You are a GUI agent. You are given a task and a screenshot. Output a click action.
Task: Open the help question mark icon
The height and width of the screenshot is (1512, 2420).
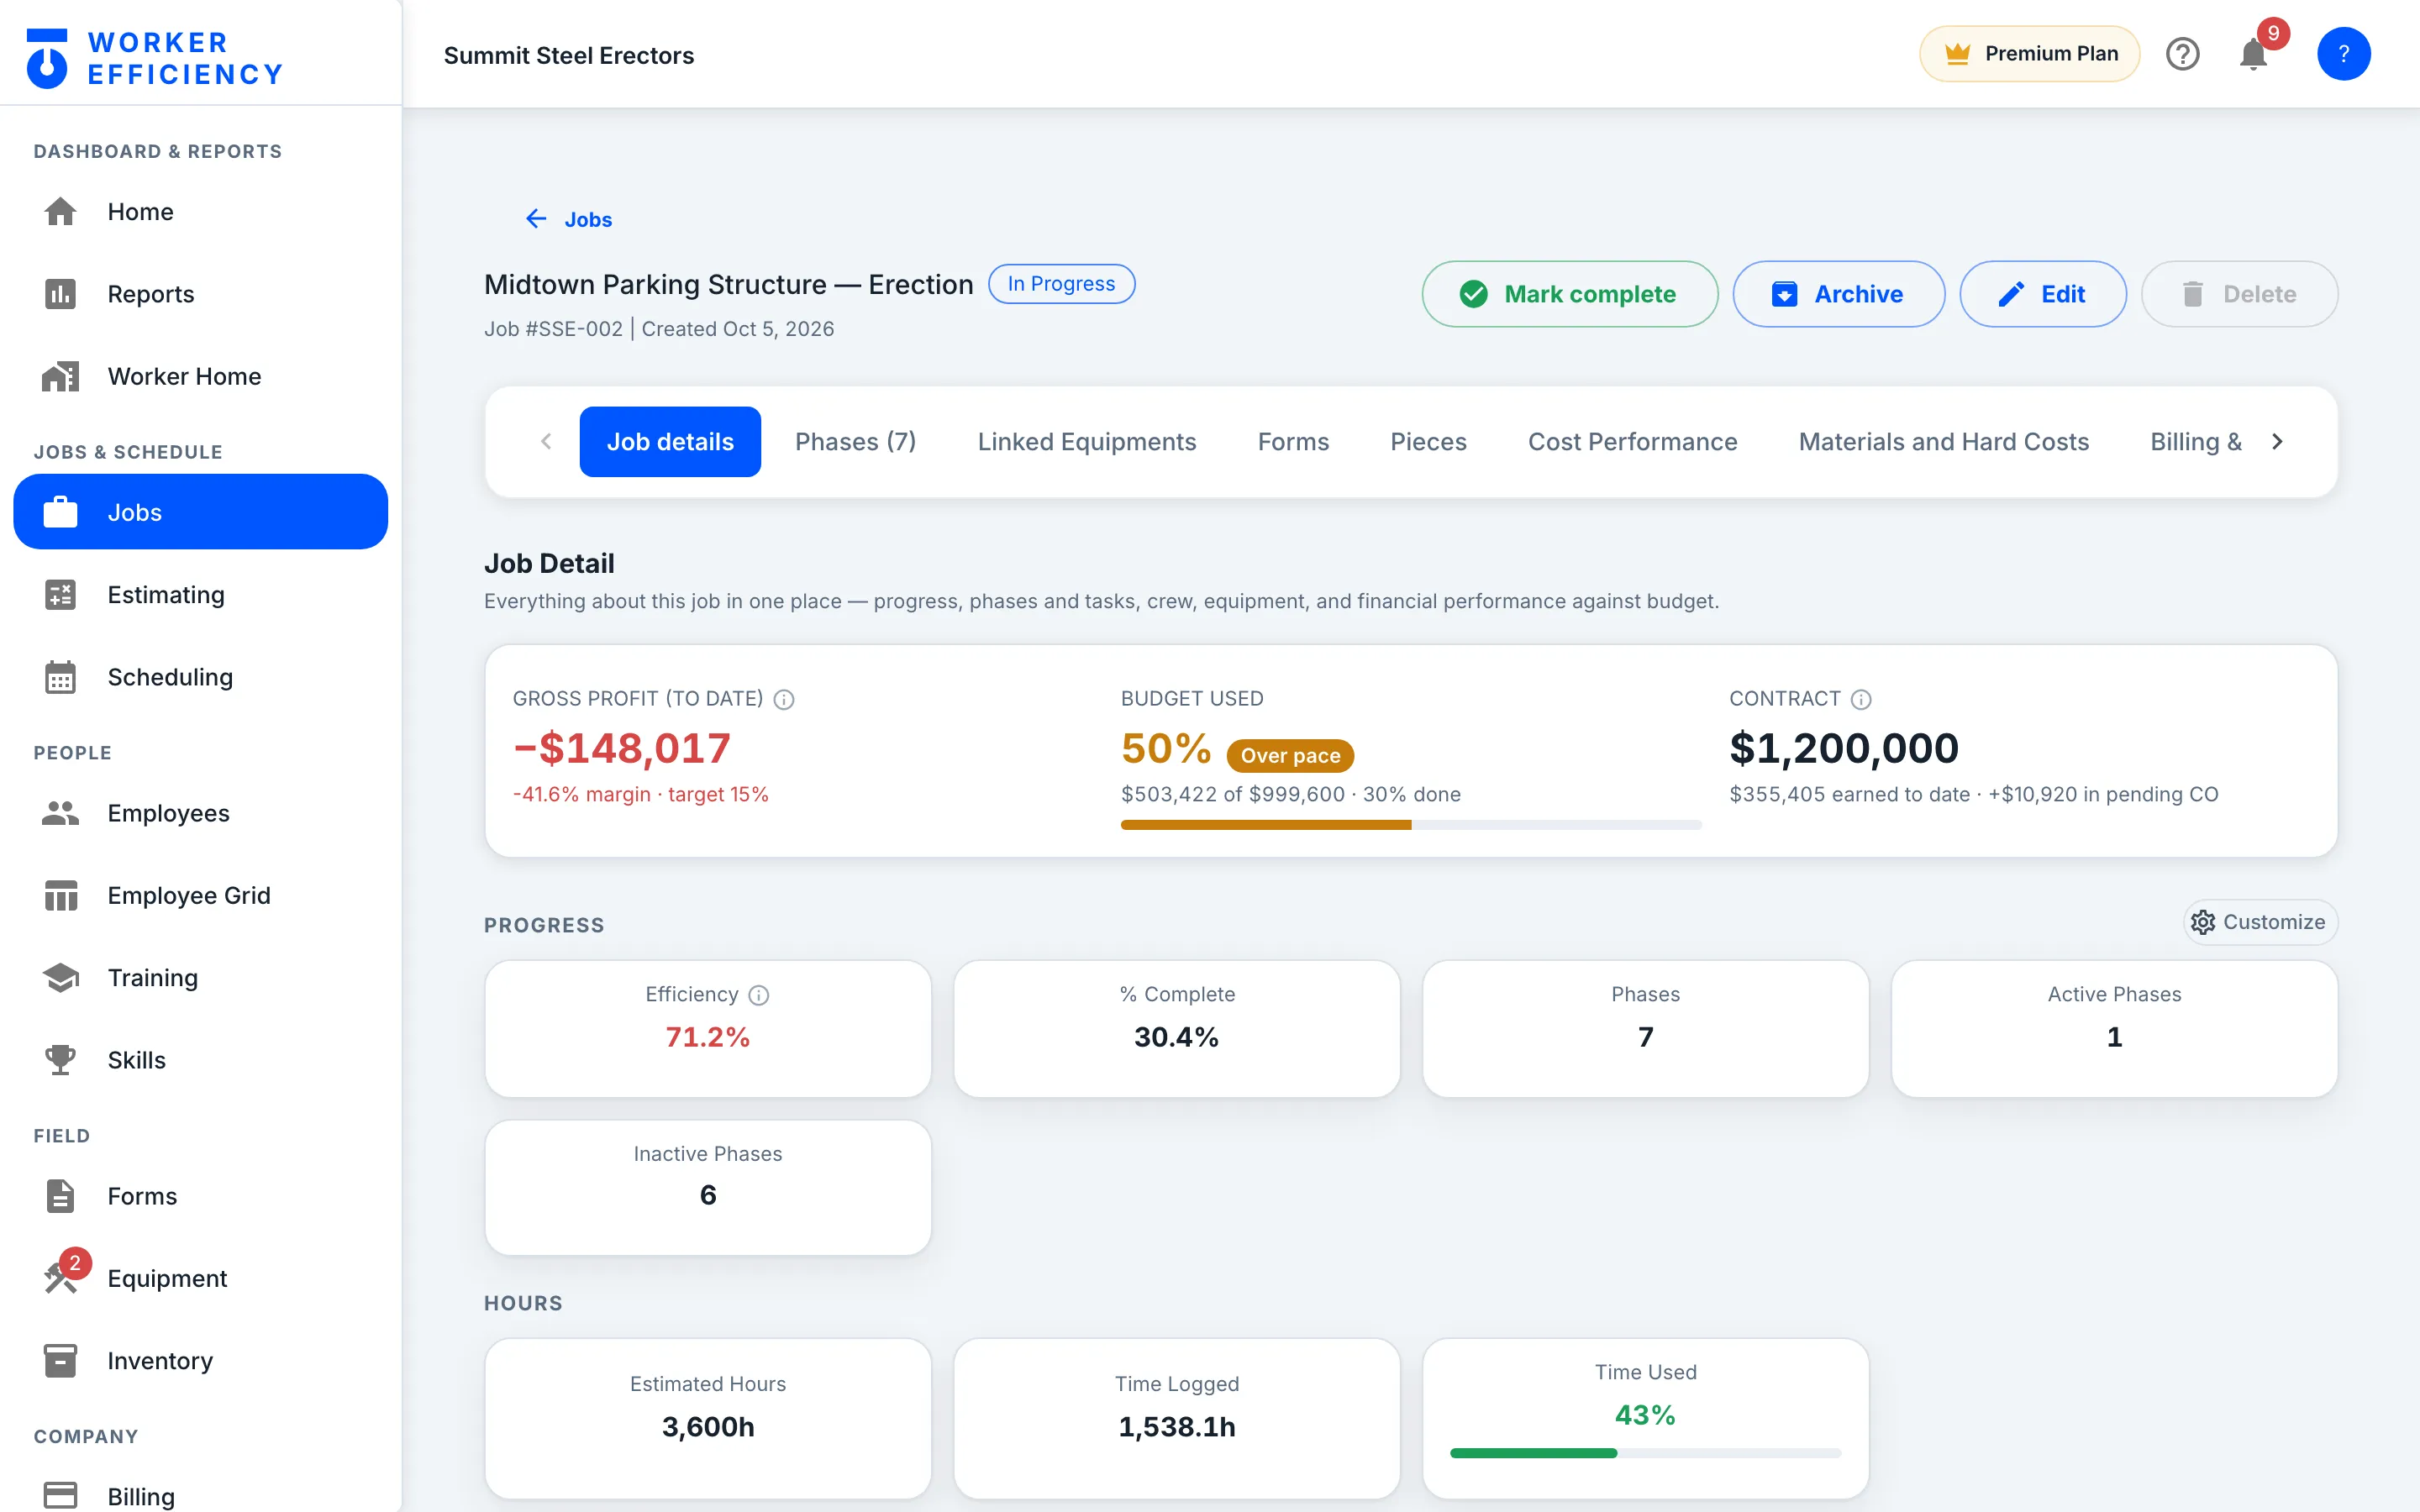2182,54
